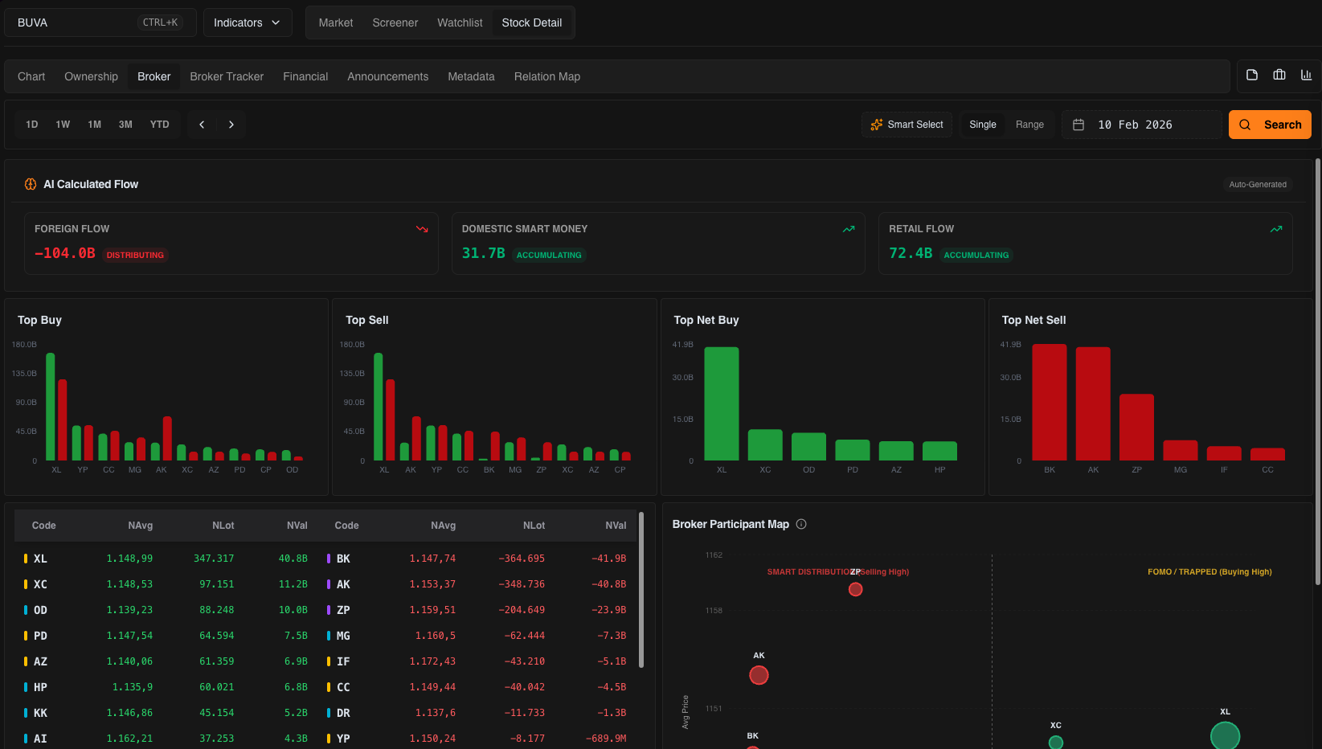The height and width of the screenshot is (749, 1322).
Task: Click the Smart Select button
Action: pos(907,125)
